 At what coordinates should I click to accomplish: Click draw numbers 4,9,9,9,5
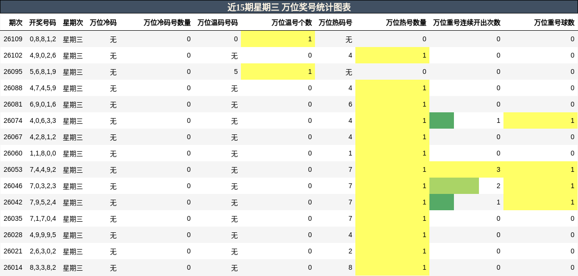point(43,235)
